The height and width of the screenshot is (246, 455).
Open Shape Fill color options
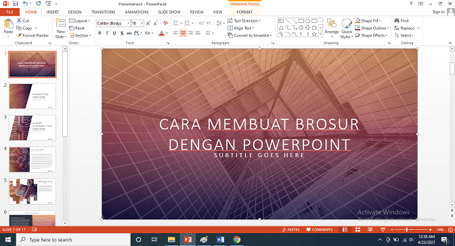(x=368, y=20)
